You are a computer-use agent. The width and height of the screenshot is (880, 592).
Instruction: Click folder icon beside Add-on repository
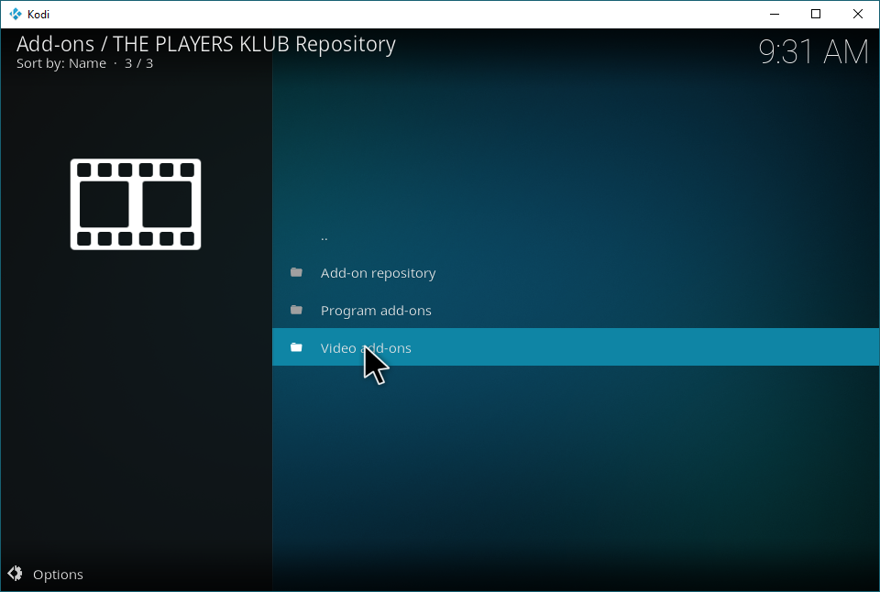[x=296, y=273]
